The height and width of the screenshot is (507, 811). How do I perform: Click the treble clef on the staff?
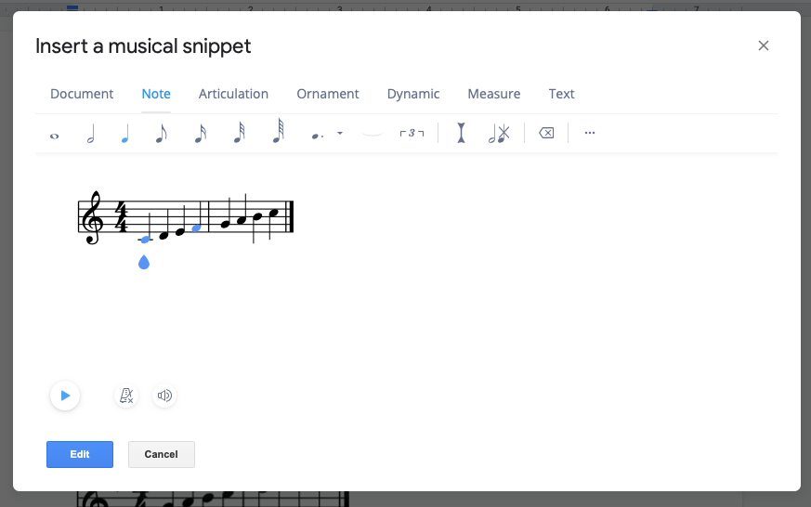93,217
